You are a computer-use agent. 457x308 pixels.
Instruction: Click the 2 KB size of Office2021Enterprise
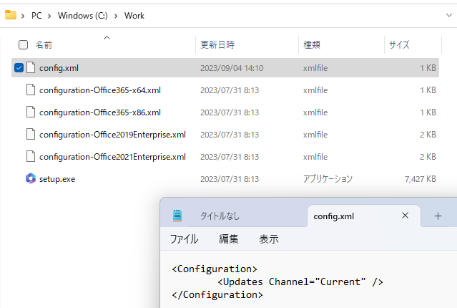click(428, 157)
